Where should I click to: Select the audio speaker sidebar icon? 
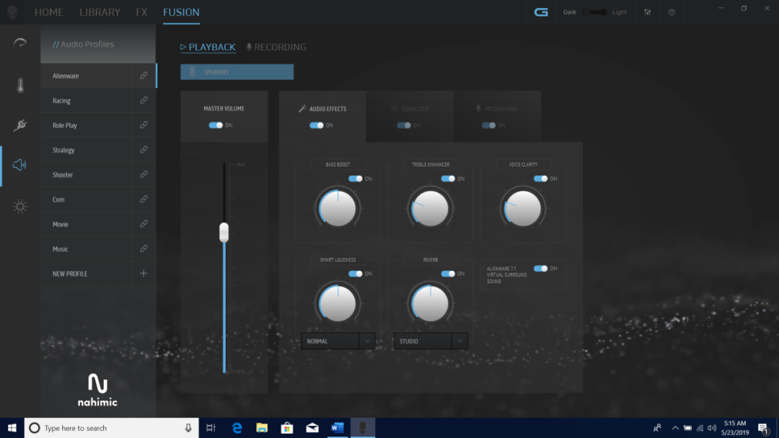coord(19,165)
